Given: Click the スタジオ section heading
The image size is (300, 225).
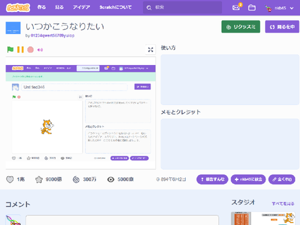Looking at the screenshot, I should [243, 202].
